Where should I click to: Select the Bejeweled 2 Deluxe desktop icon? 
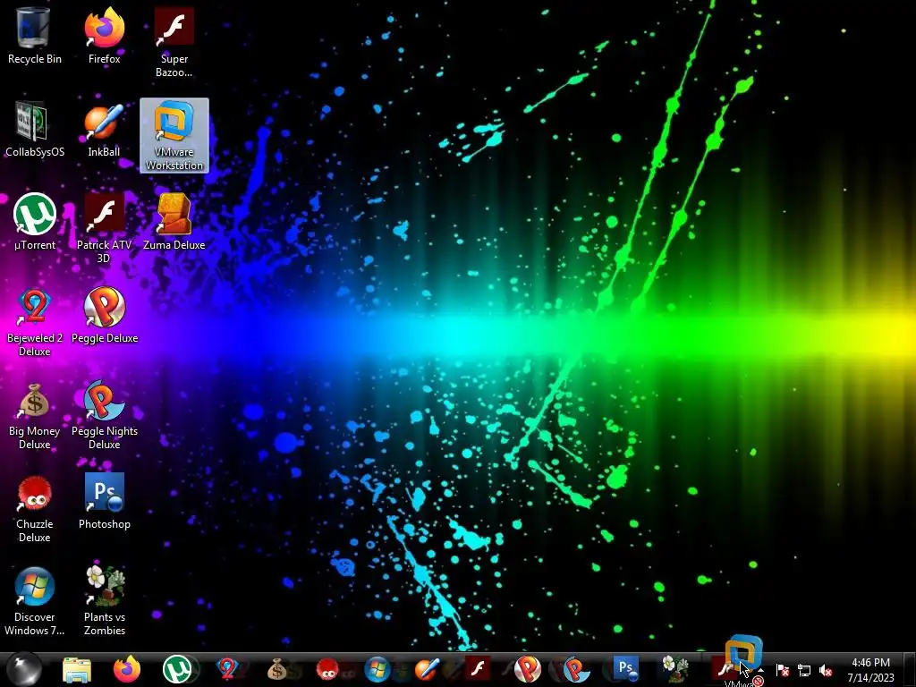34,322
